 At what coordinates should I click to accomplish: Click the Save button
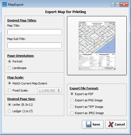pos(93,124)
